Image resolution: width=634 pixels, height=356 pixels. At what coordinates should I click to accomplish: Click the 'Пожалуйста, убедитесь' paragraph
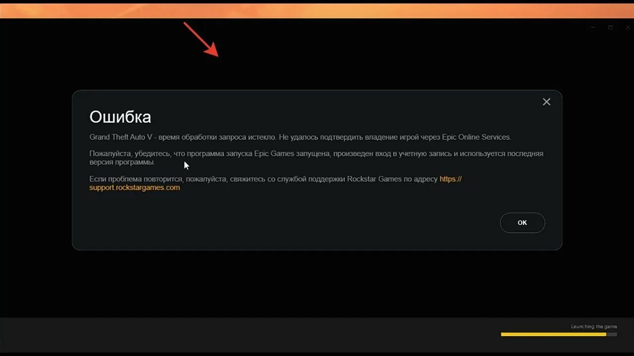click(x=316, y=158)
